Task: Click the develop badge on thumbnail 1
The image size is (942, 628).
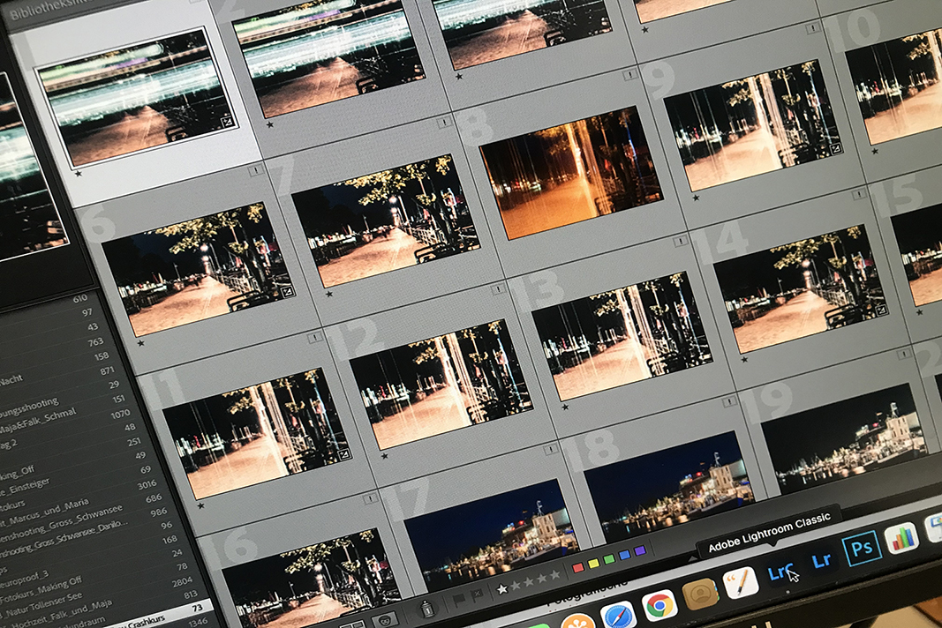Action: point(227,122)
